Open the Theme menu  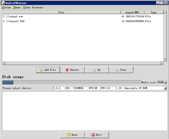tap(17, 8)
